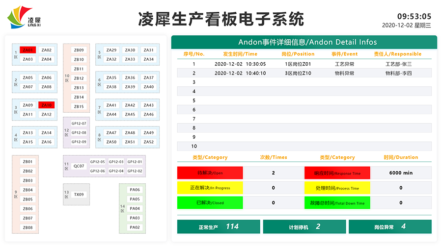Click the 6000 min response time value
The height and width of the screenshot is (248, 442).
coord(401,173)
